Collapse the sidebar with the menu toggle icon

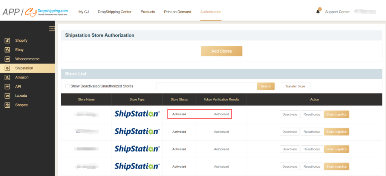52,29
